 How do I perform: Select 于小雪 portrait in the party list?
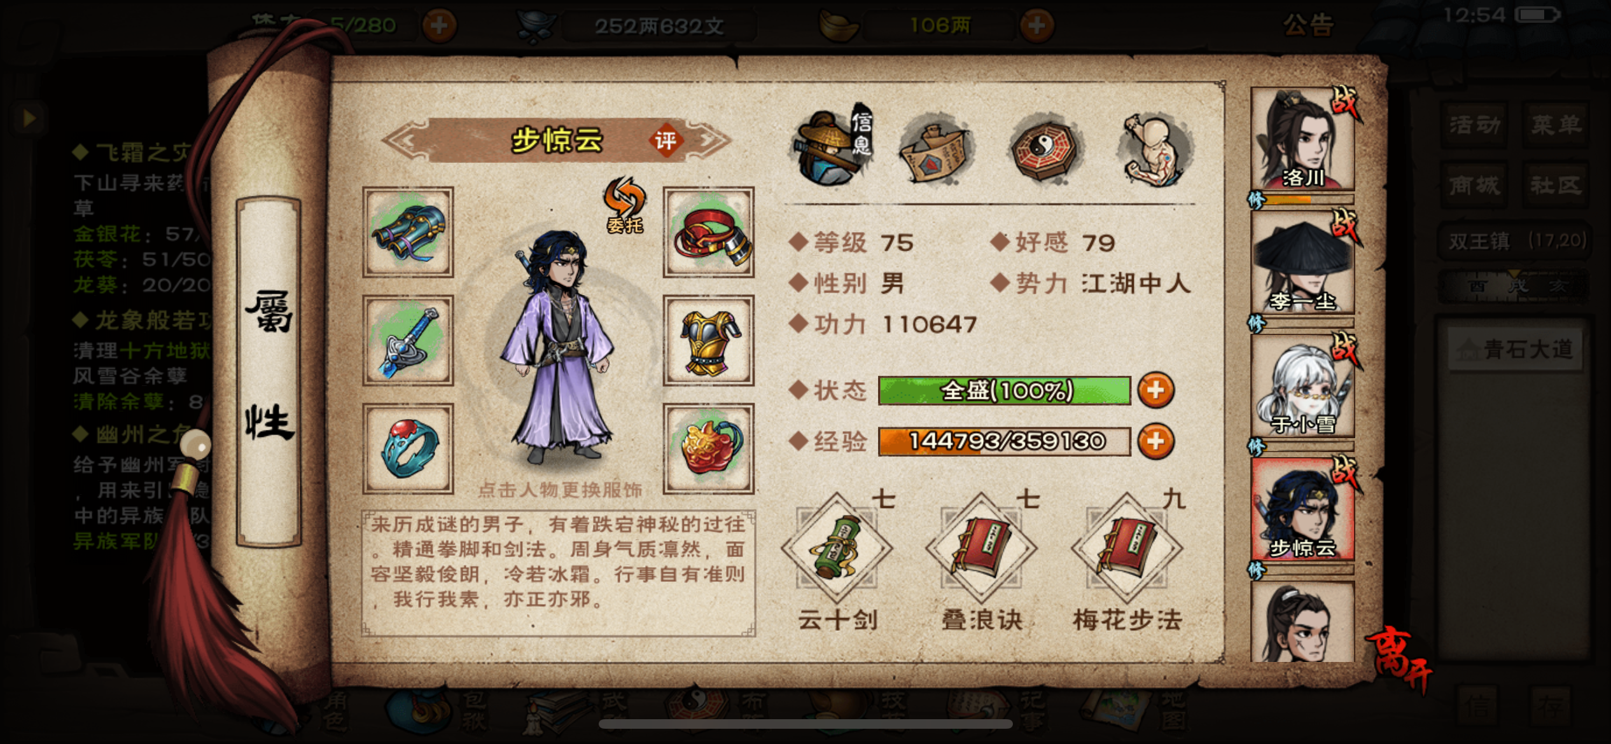pyautogui.click(x=1302, y=386)
